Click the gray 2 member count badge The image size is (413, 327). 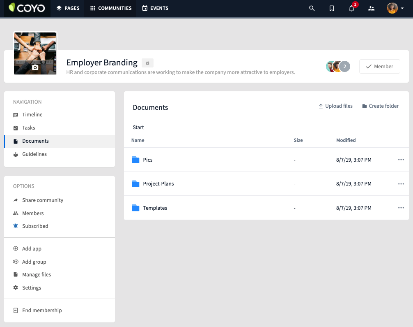(344, 67)
